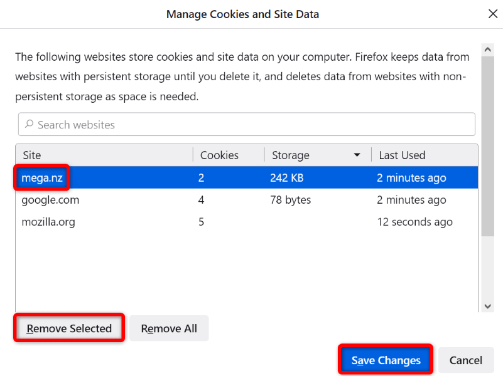Sort by the Site column header
Viewport: 503px width, 376px height.
tap(104, 155)
